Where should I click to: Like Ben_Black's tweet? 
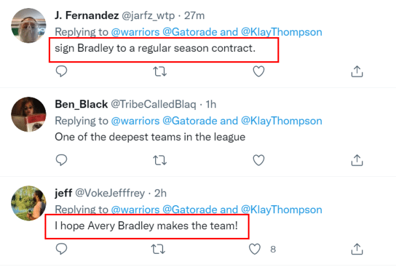tap(259, 161)
